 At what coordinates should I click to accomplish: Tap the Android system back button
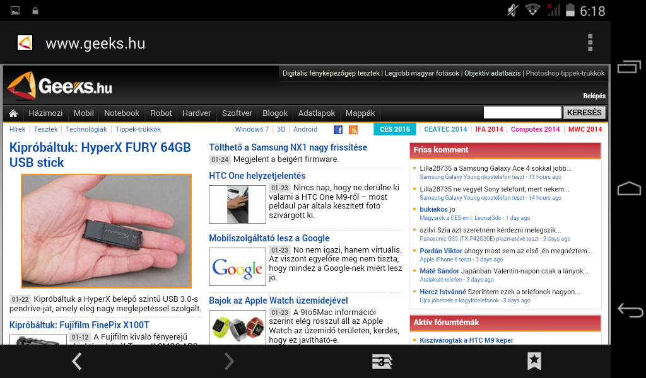[x=630, y=310]
